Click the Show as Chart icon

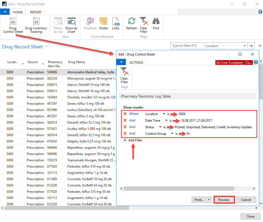[71, 25]
